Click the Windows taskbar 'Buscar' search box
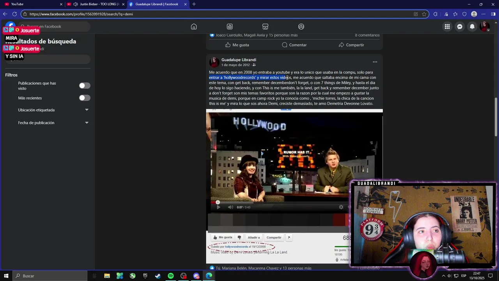The height and width of the screenshot is (281, 499). 50,276
